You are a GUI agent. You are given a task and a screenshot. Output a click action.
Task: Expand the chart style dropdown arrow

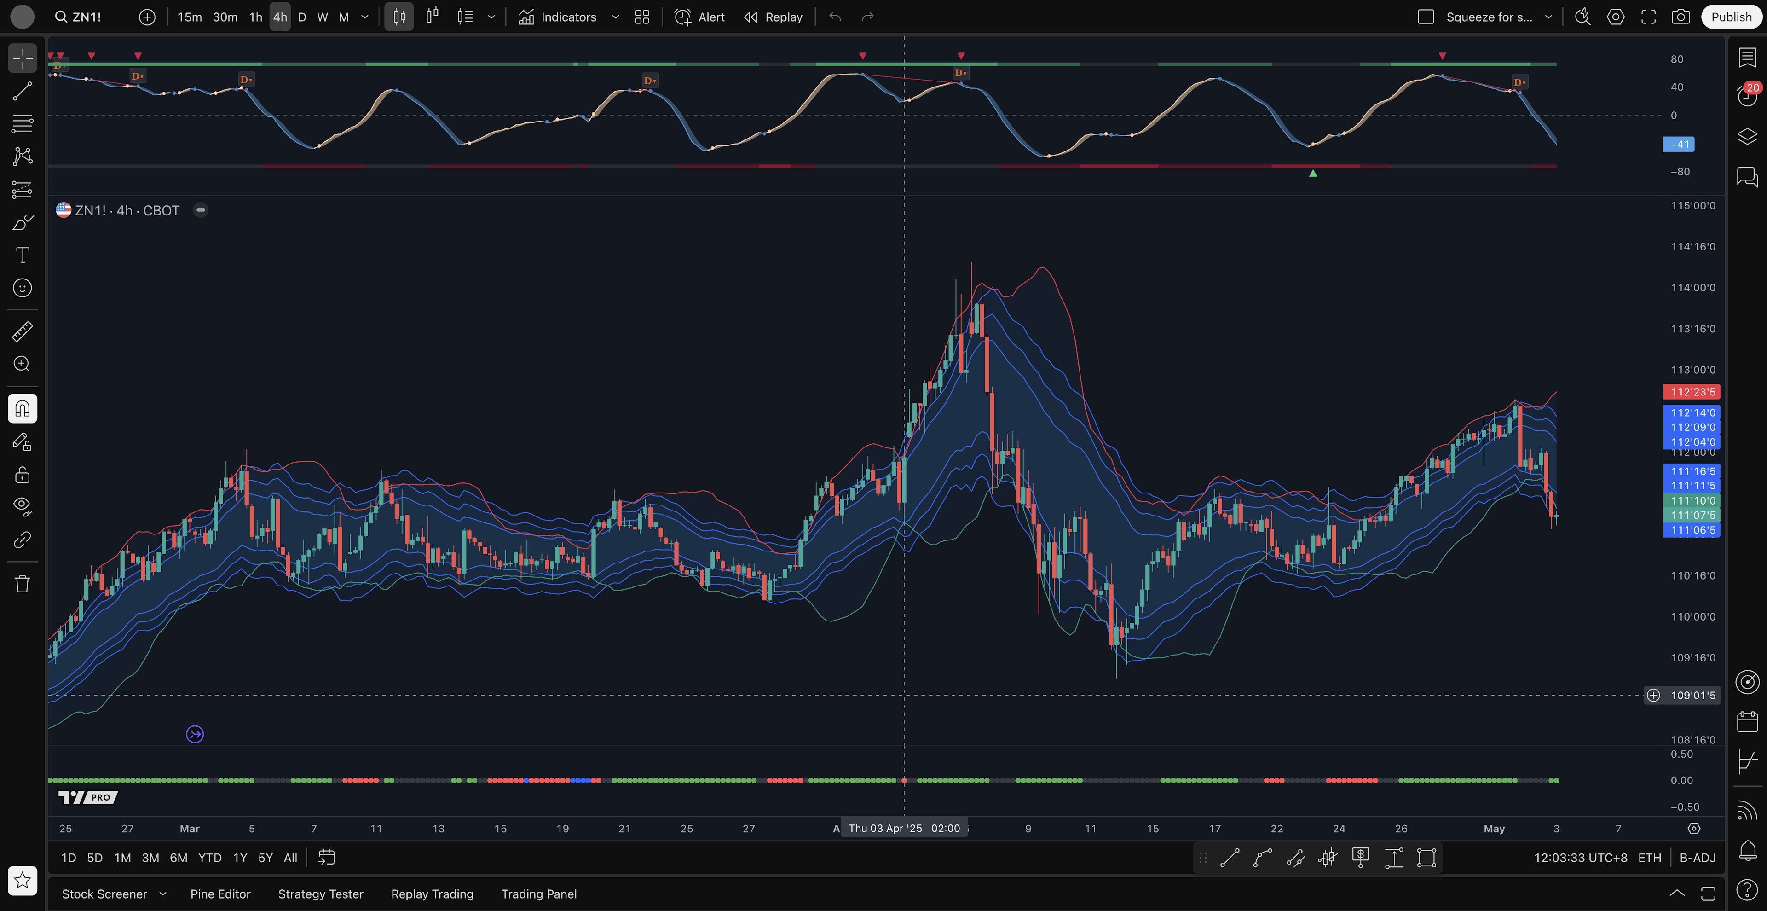click(491, 17)
